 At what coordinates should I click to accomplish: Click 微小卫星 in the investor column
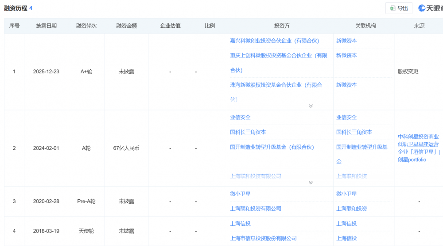(240, 194)
